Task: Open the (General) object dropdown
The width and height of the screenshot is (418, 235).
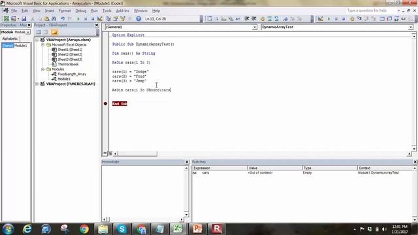Action: click(254, 27)
